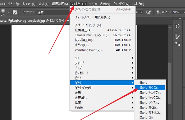
Task: Open Camera Raw フィルター(C)...
Action: coord(102,35)
